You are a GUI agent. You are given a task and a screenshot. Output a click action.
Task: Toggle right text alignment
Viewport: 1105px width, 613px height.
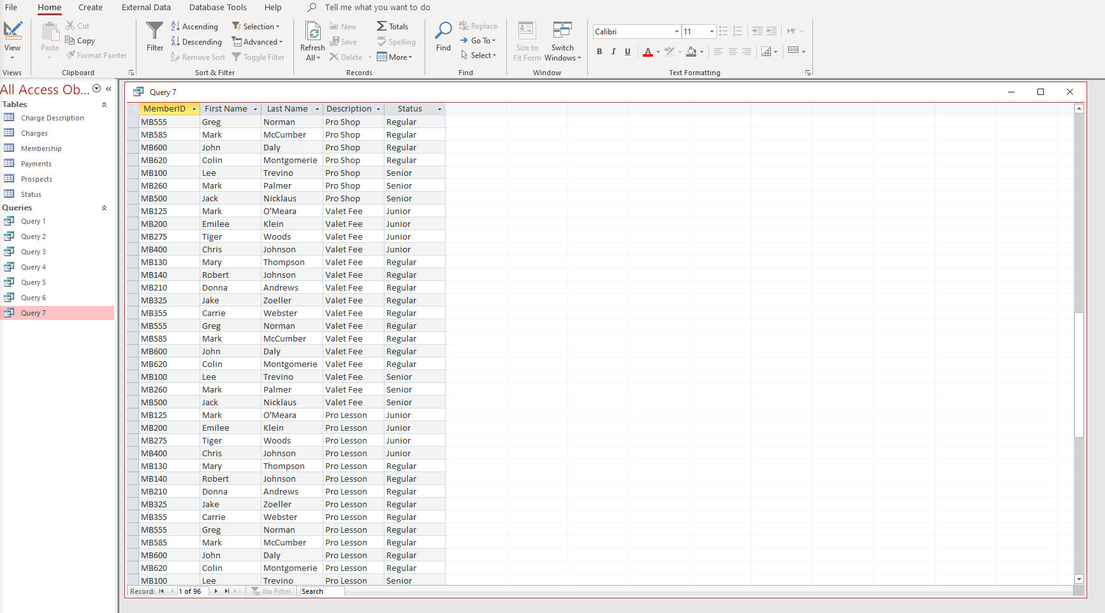747,52
